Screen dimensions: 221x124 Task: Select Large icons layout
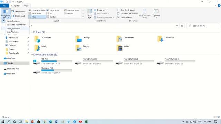[x=53, y=10]
